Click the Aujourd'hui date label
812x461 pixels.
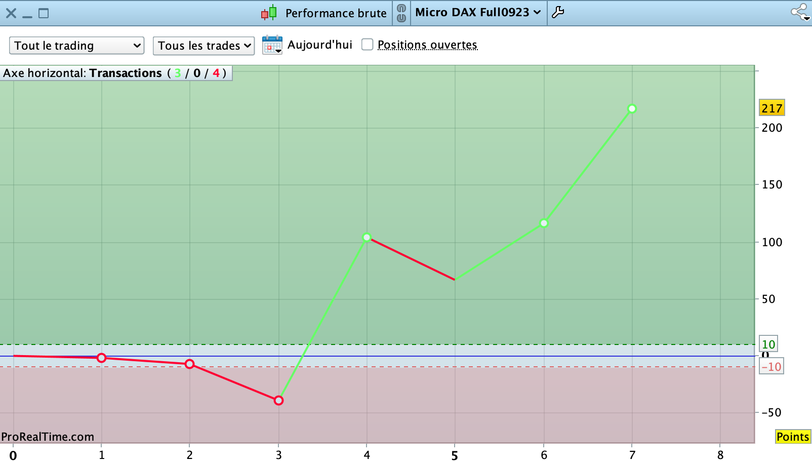coord(320,45)
